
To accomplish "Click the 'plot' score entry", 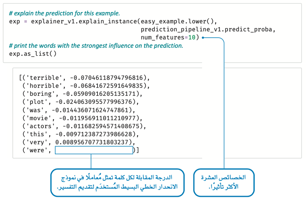I will [x=81, y=102].
